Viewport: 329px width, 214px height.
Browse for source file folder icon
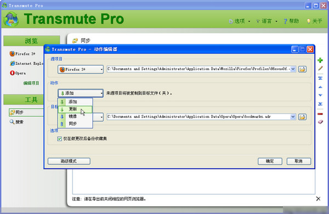pyautogui.click(x=302, y=69)
